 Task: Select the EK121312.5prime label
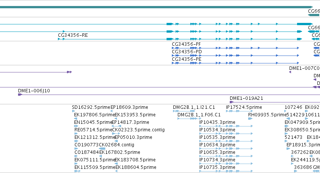coord(95,138)
